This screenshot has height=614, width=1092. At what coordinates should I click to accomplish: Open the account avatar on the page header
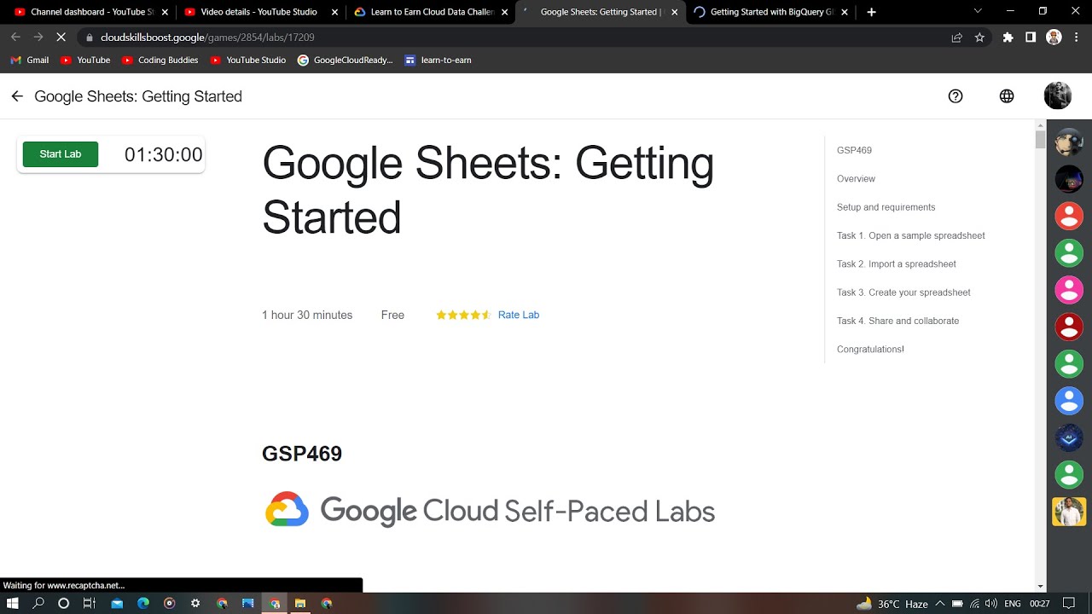pos(1058,96)
